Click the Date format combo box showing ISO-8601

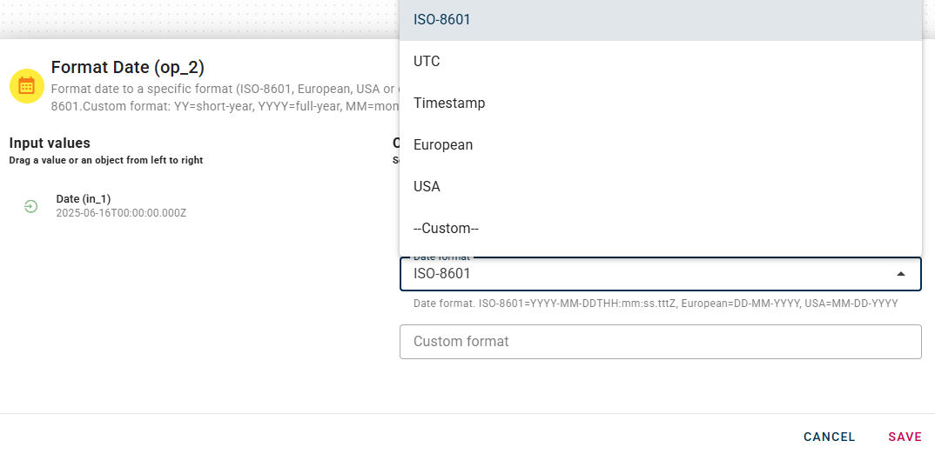pos(644,274)
